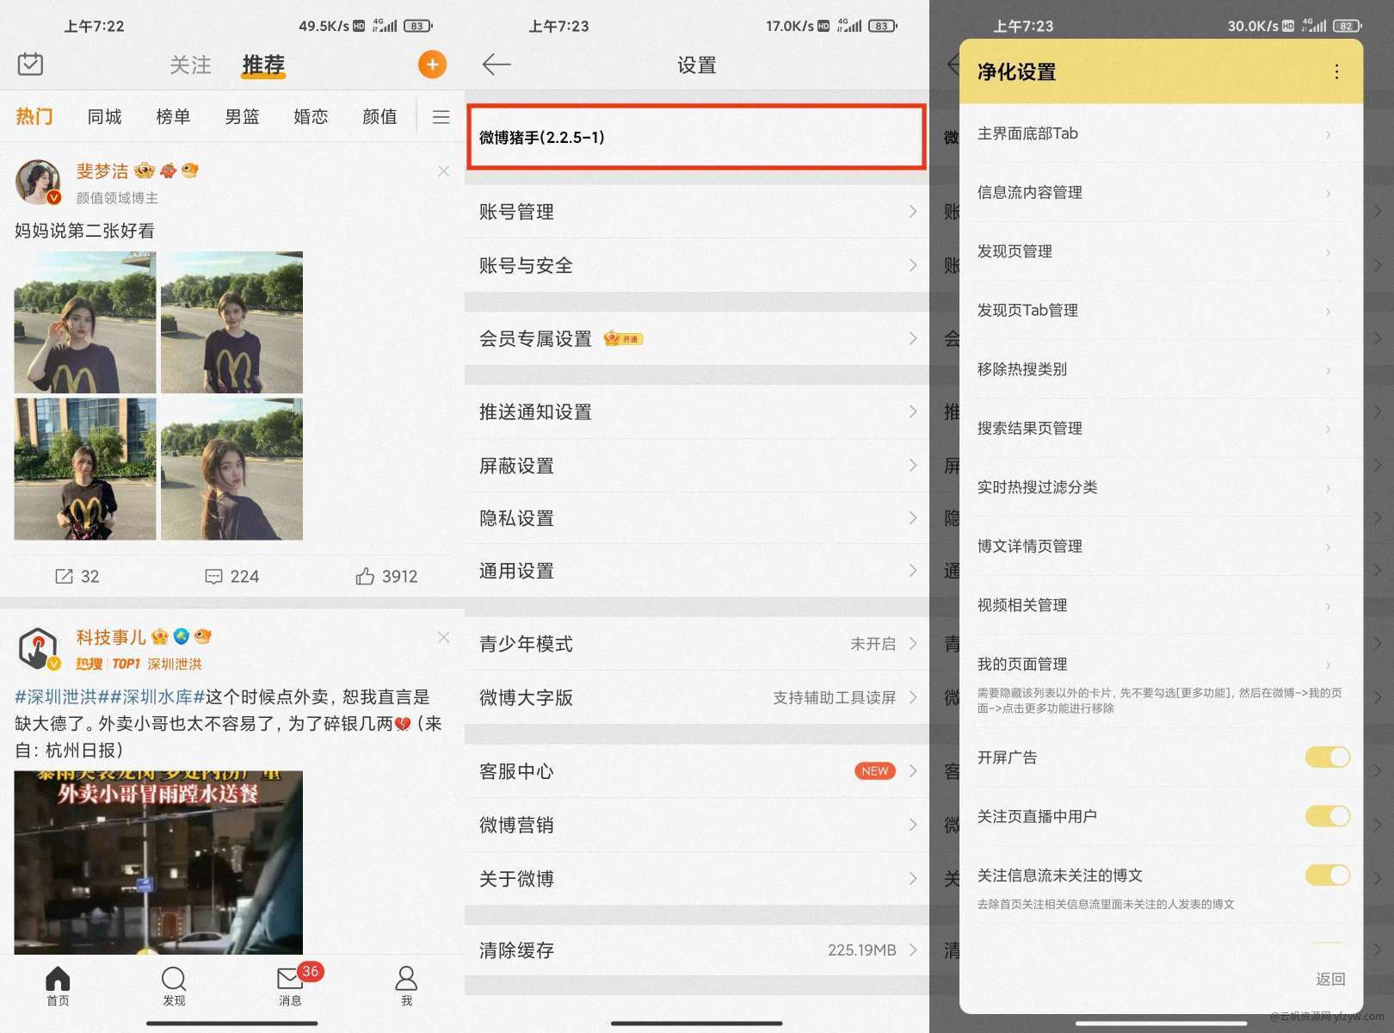Open 隐私设置
This screenshot has width=1394, height=1033.
[x=697, y=518]
